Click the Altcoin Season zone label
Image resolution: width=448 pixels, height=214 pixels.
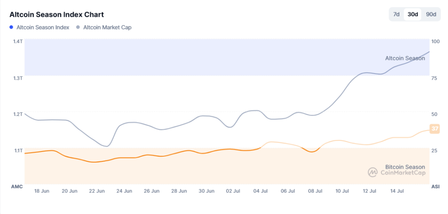click(x=405, y=58)
